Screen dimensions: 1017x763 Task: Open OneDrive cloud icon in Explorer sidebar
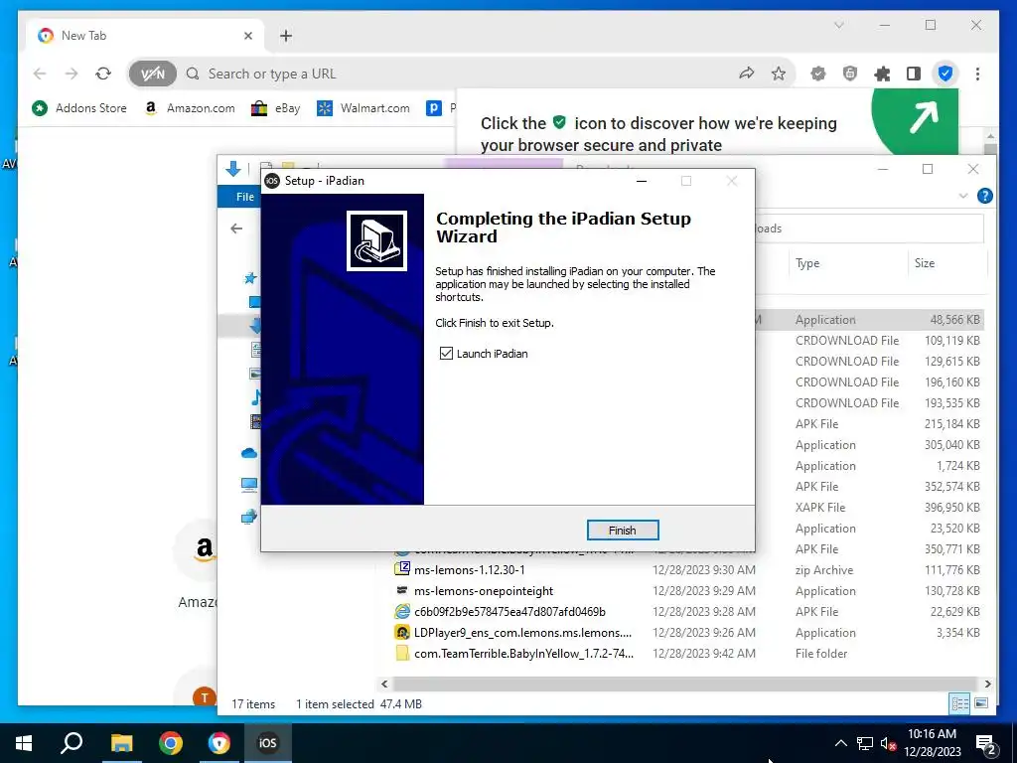pyautogui.click(x=249, y=453)
